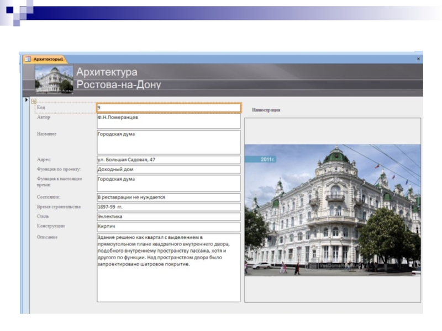The width and height of the screenshot is (442, 331).
Task: Click the Код field containing 9
Action: click(169, 108)
